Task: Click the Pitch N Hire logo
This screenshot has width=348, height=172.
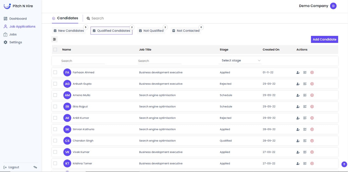Action: tap(18, 6)
